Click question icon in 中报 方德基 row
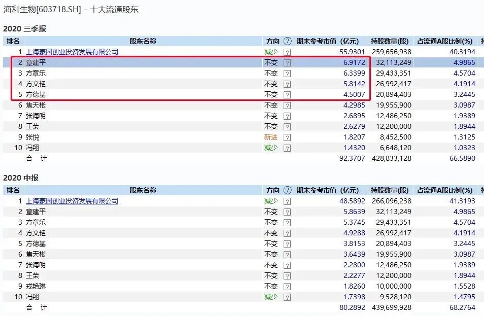484x316 pixels. tap(287, 244)
